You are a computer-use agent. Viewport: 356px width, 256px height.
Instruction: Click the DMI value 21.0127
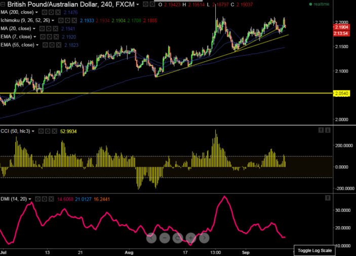tap(84, 199)
